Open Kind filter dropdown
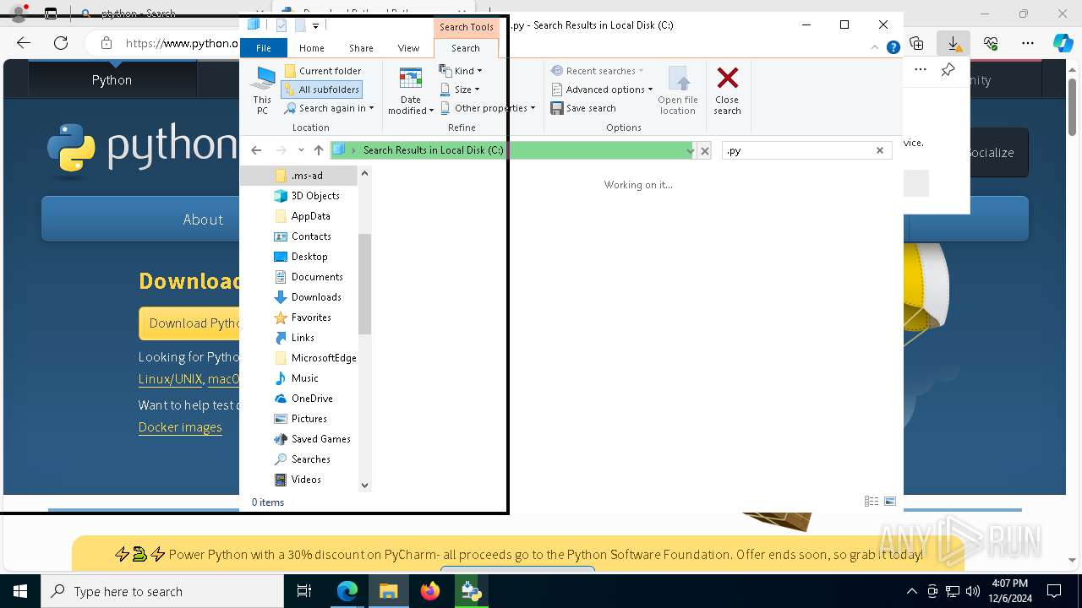This screenshot has height=608, width=1082. point(461,71)
